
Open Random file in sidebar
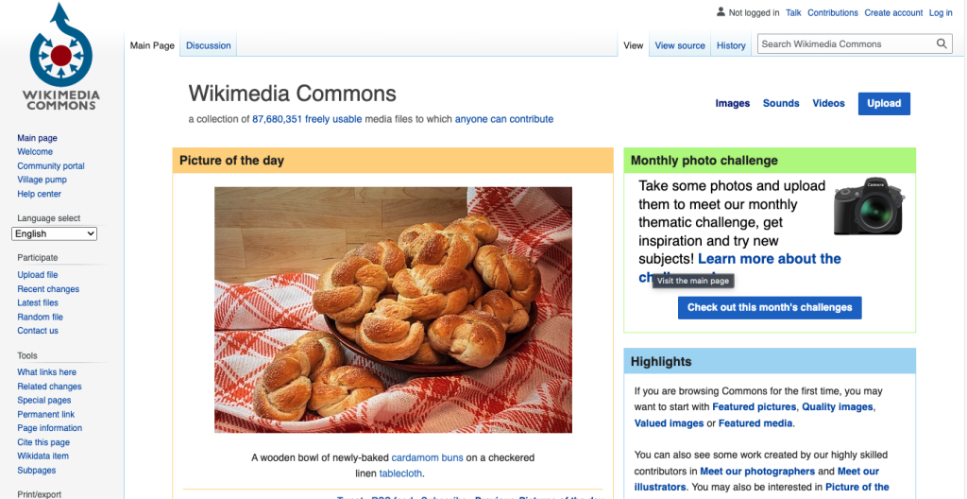(x=40, y=317)
